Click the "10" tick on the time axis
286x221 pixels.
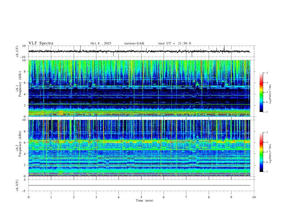tap(254, 197)
